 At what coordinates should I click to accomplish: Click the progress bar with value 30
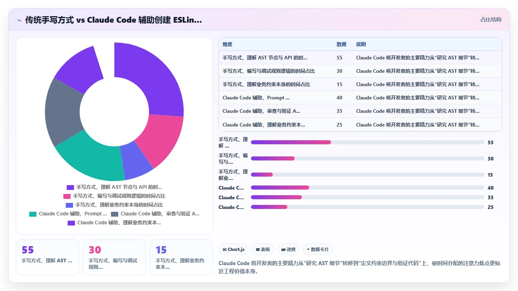(367, 158)
